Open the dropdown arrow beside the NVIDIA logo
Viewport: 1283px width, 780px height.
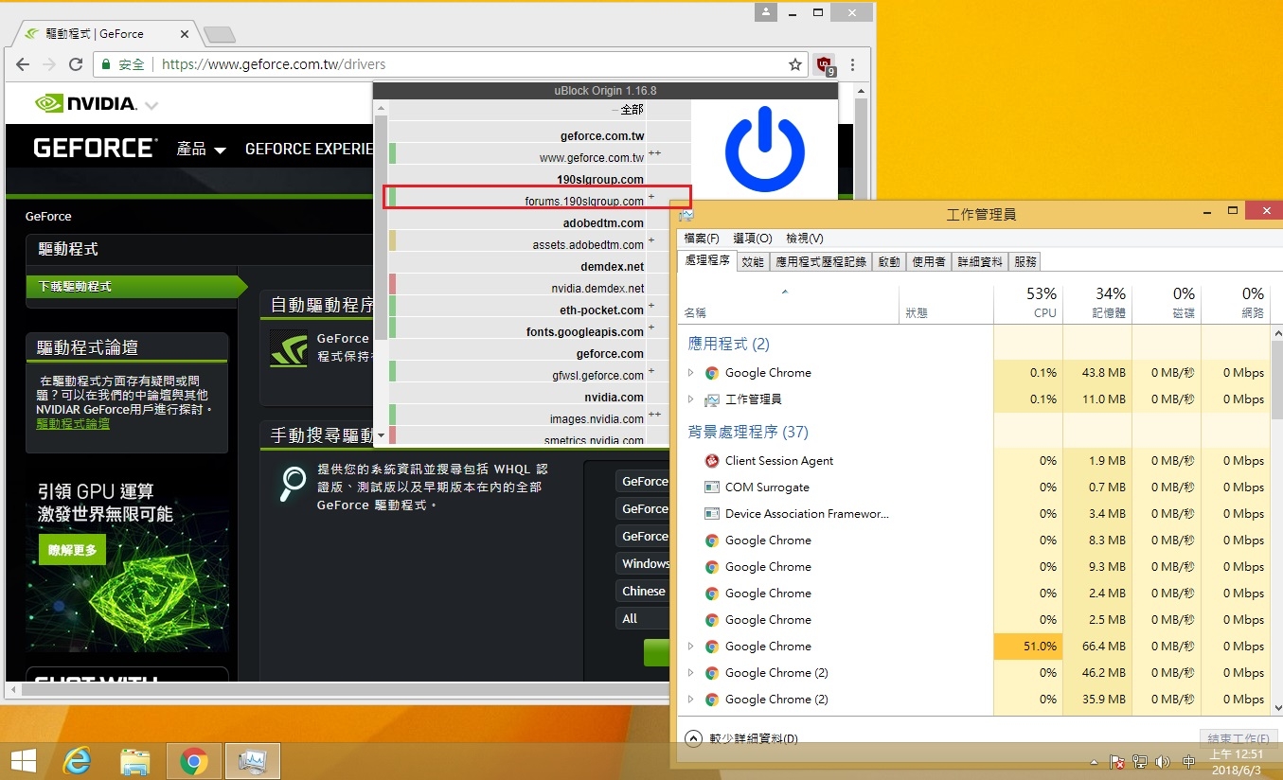(x=151, y=104)
